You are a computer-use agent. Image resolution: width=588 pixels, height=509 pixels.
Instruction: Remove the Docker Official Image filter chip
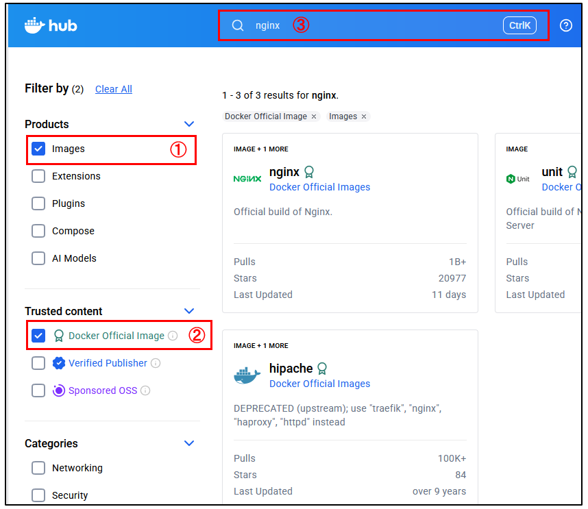(x=314, y=116)
